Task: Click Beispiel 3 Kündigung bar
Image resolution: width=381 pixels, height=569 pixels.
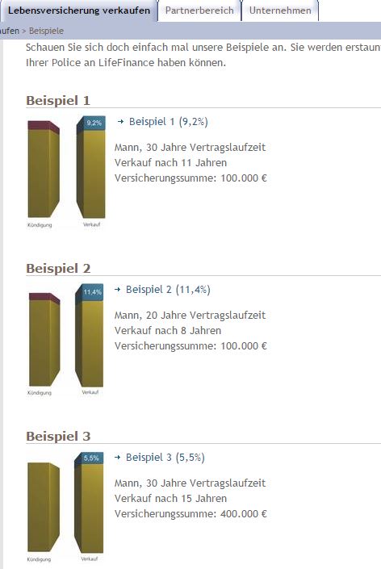Action: tap(44, 507)
